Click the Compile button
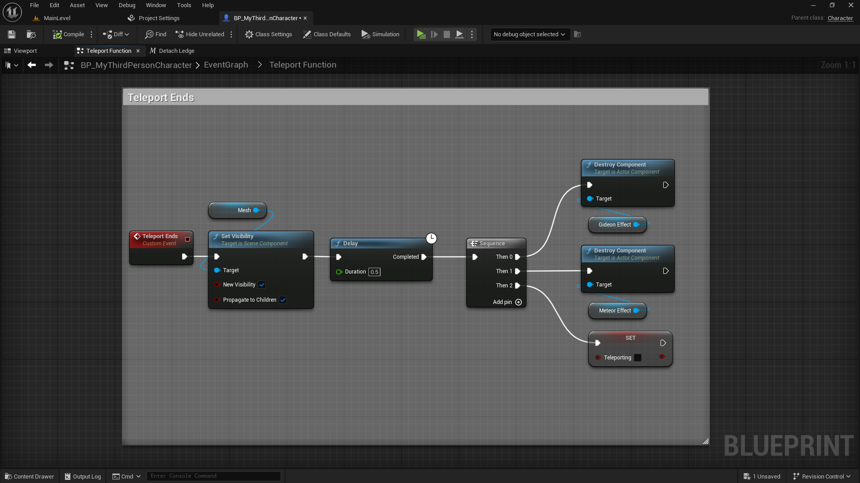This screenshot has width=860, height=483. coord(69,34)
